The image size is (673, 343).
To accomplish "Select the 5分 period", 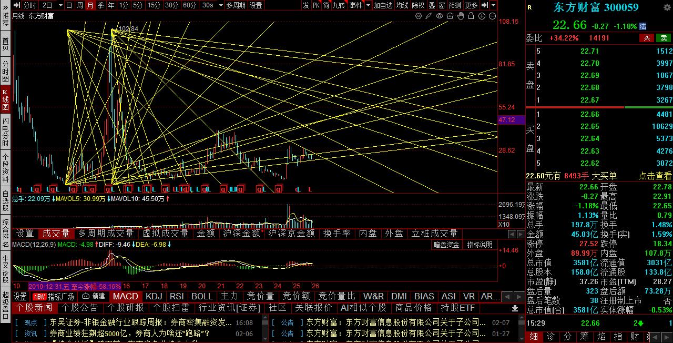I will click(x=138, y=5).
